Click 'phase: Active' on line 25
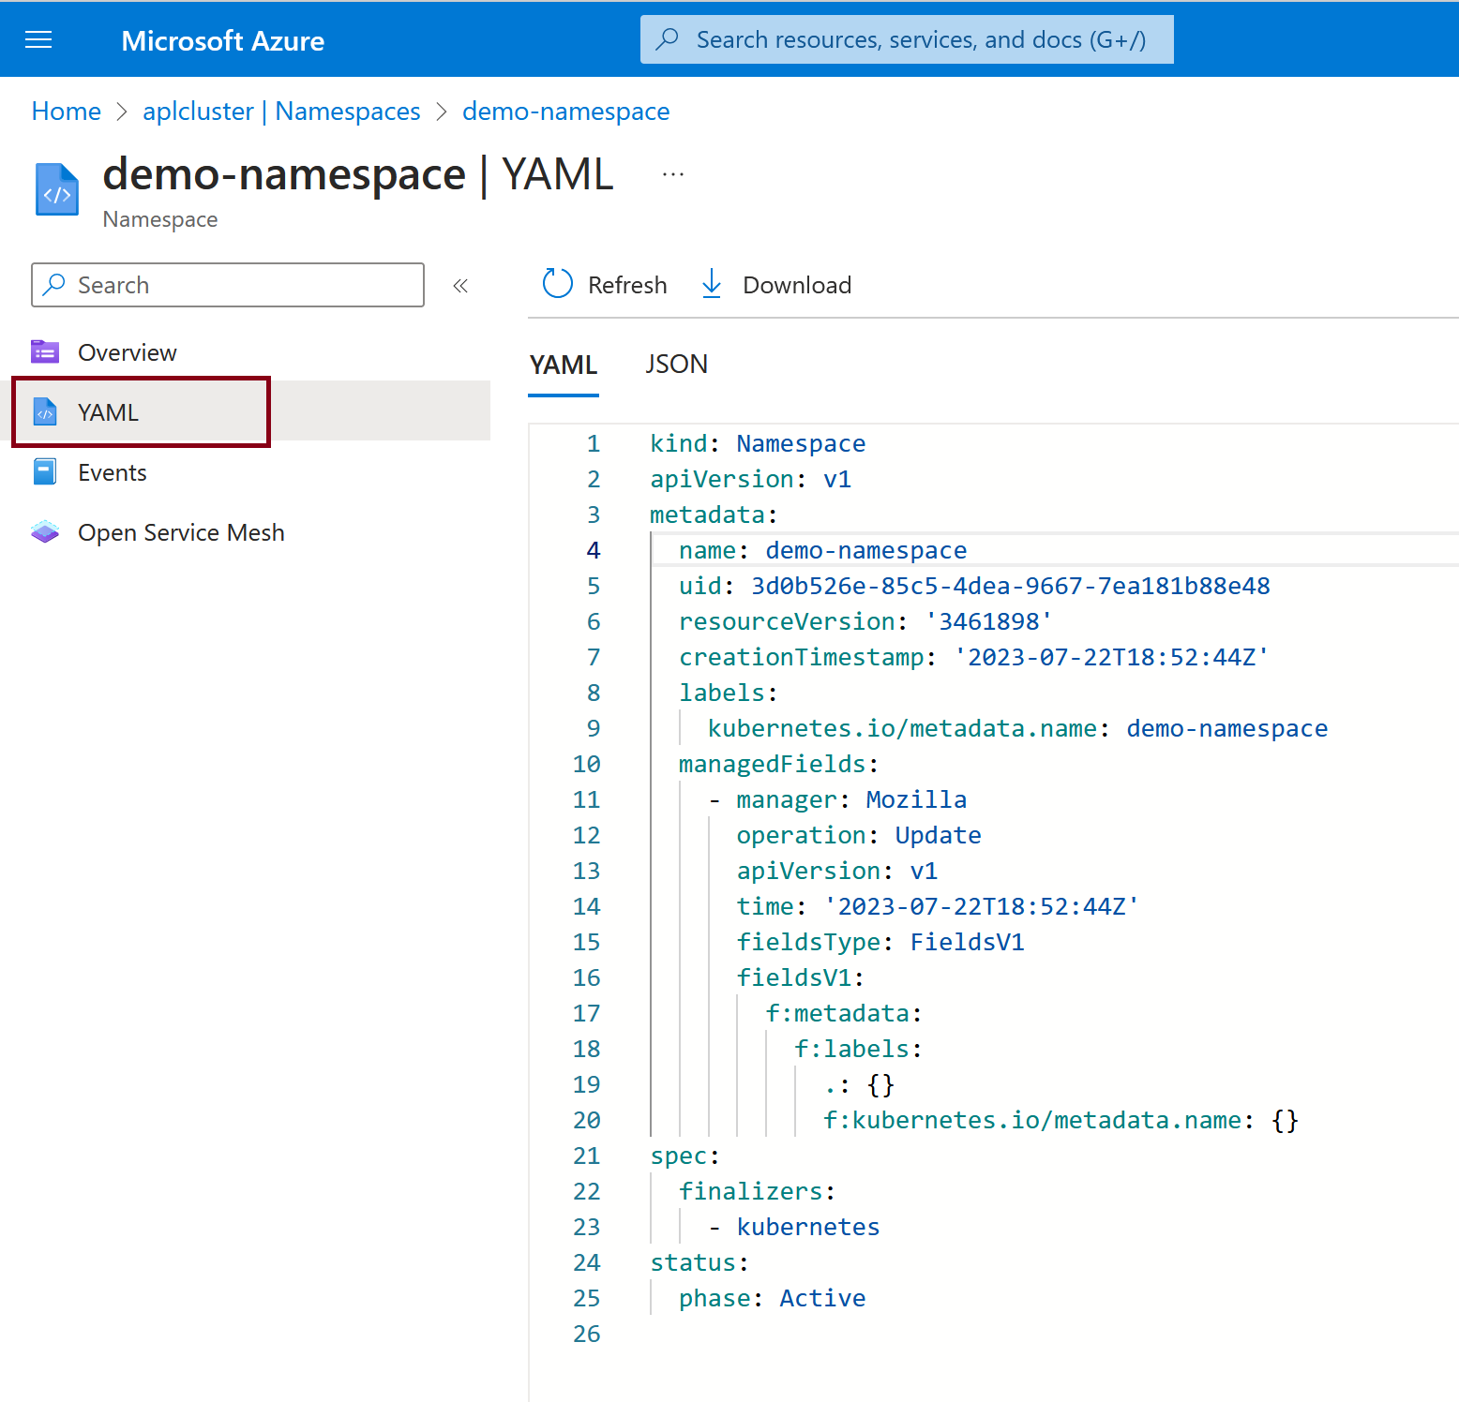The height and width of the screenshot is (1402, 1459). (x=773, y=1298)
